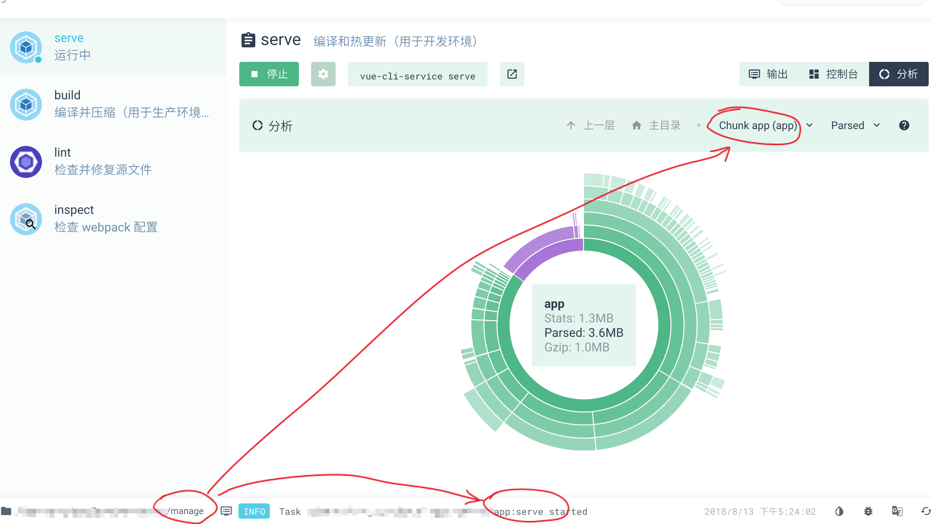This screenshot has height=524, width=931.
Task: Click the chevron next to Chunk app
Action: click(809, 125)
